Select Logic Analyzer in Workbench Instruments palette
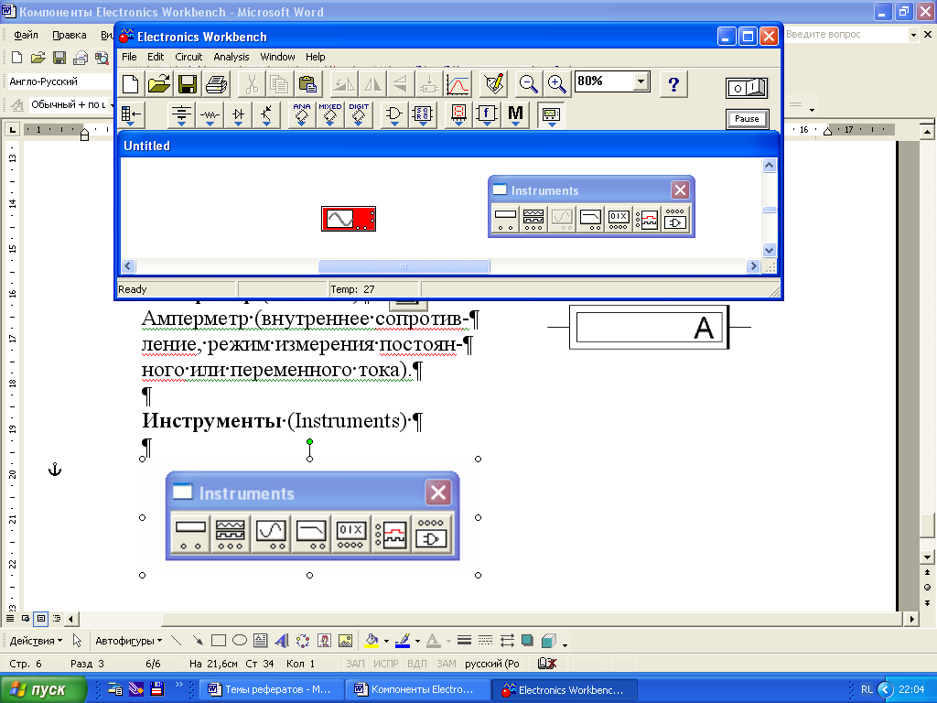The width and height of the screenshot is (937, 703). 647,219
